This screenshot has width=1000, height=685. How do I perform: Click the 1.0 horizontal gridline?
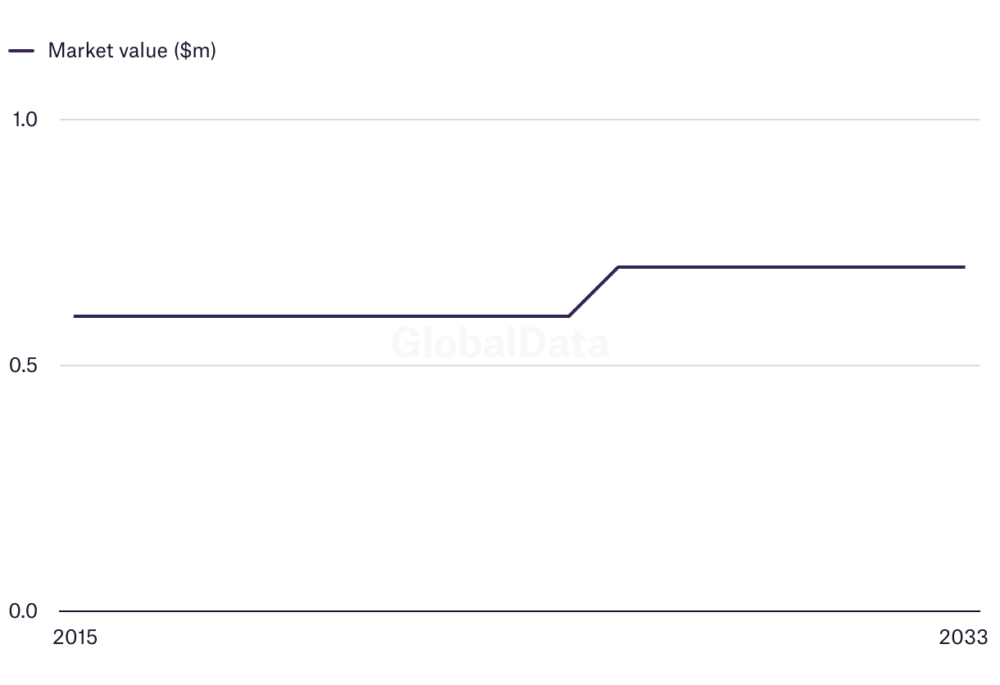click(x=520, y=120)
